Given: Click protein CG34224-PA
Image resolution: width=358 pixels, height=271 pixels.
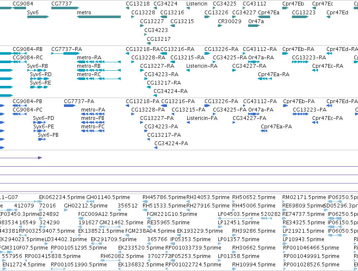Looking at the screenshot, I should coord(156,148).
